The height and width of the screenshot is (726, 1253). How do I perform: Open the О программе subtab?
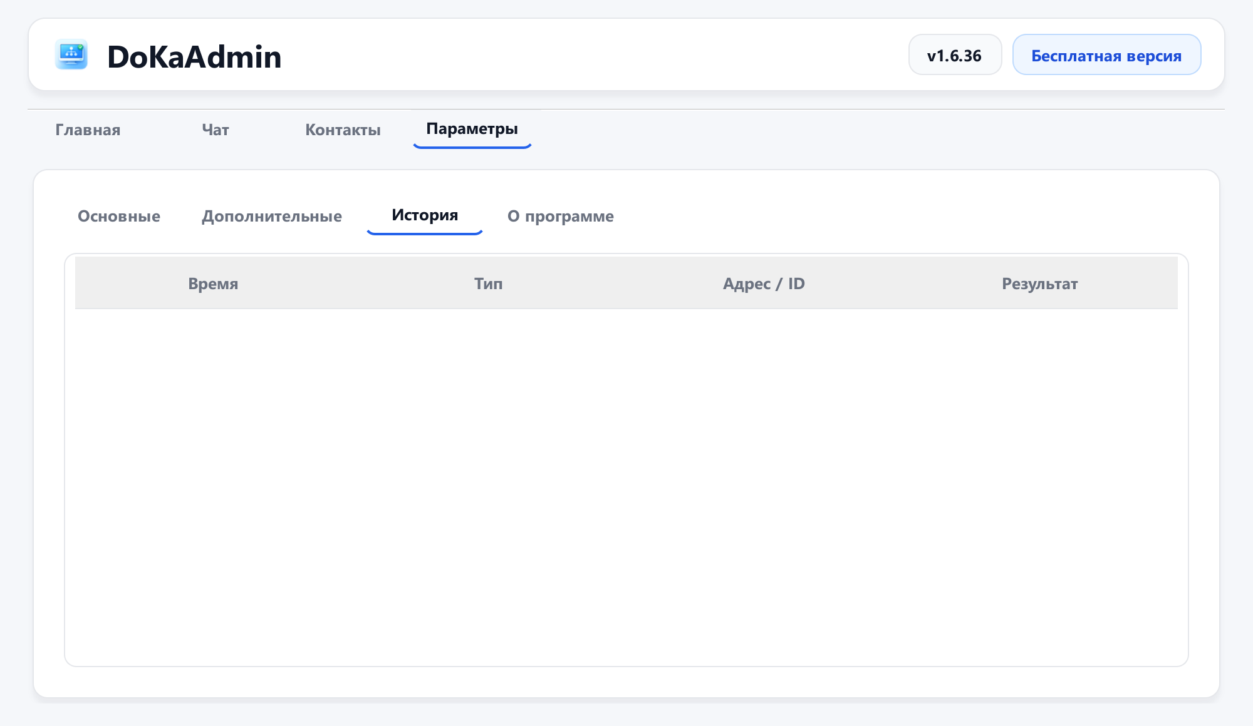[561, 216]
